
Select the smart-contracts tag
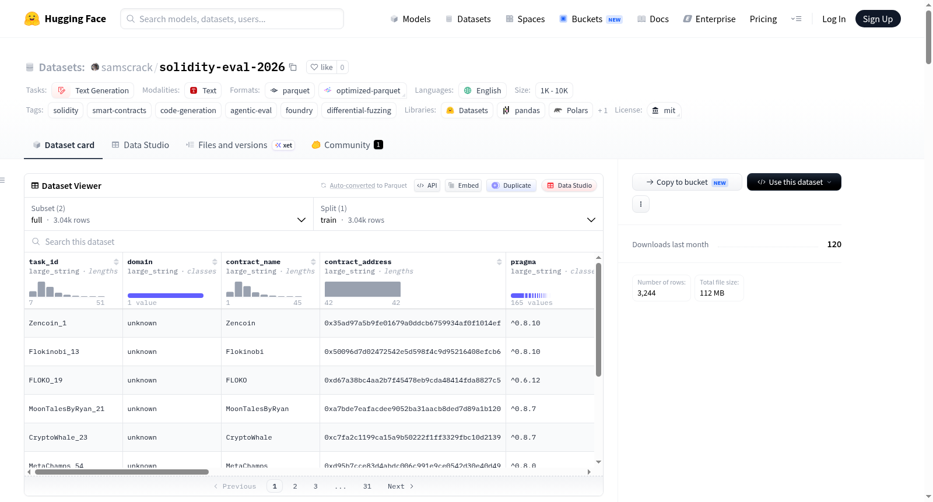pyautogui.click(x=119, y=110)
